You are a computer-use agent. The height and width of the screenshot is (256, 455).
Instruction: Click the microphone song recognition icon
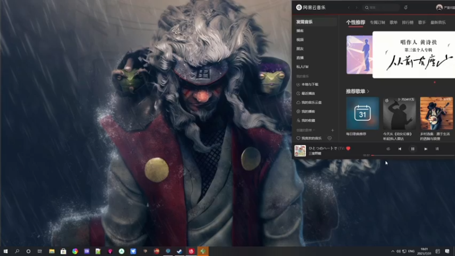(406, 7)
